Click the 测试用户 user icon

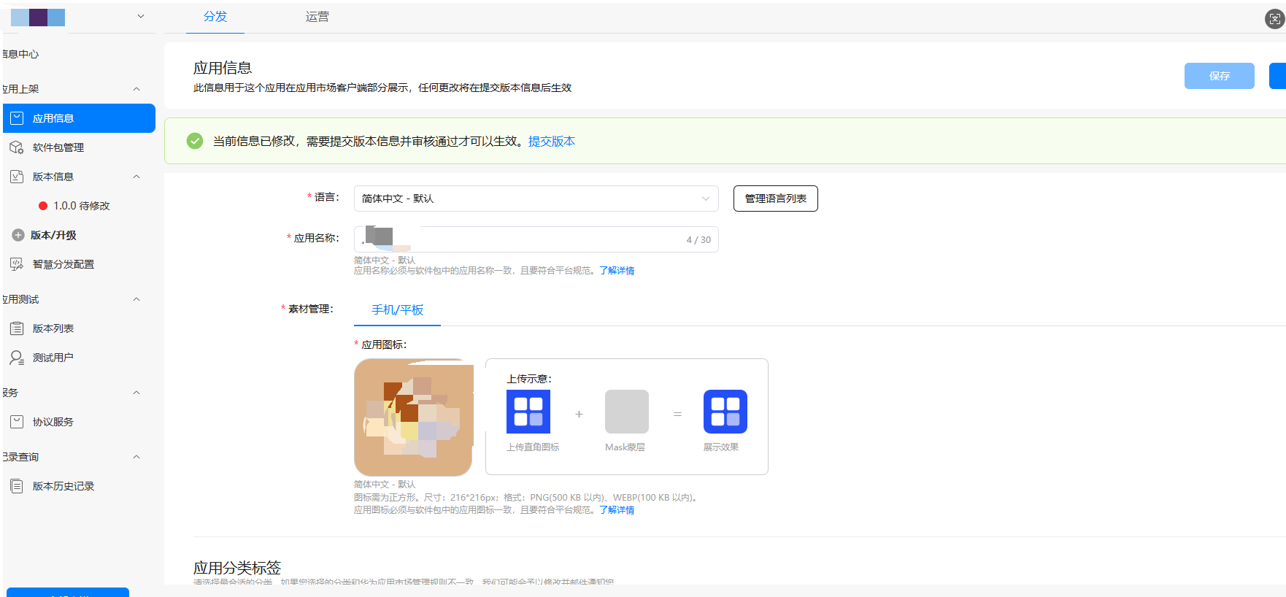coord(17,358)
